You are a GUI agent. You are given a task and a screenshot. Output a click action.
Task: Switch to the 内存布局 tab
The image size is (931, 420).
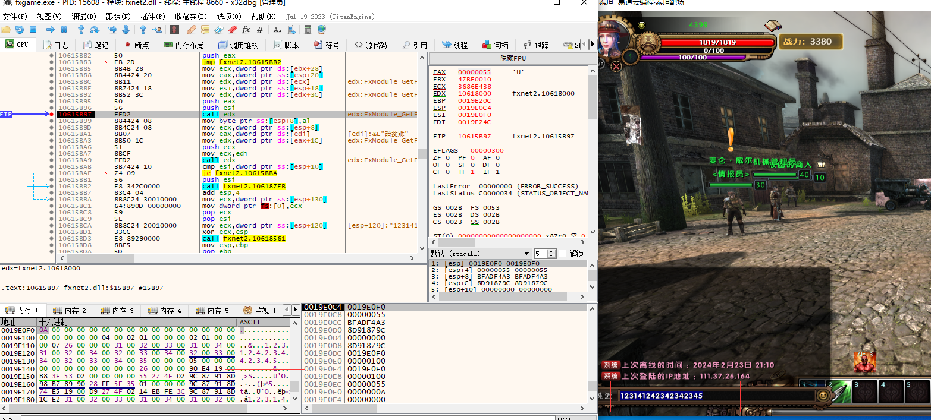pos(183,45)
